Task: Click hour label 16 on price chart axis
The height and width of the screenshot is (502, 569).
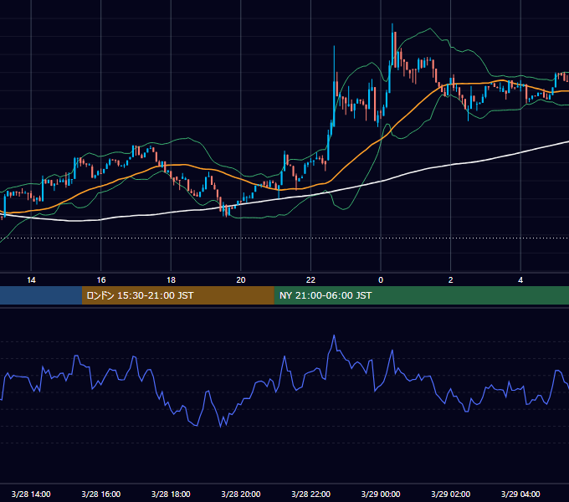Action: pos(101,279)
